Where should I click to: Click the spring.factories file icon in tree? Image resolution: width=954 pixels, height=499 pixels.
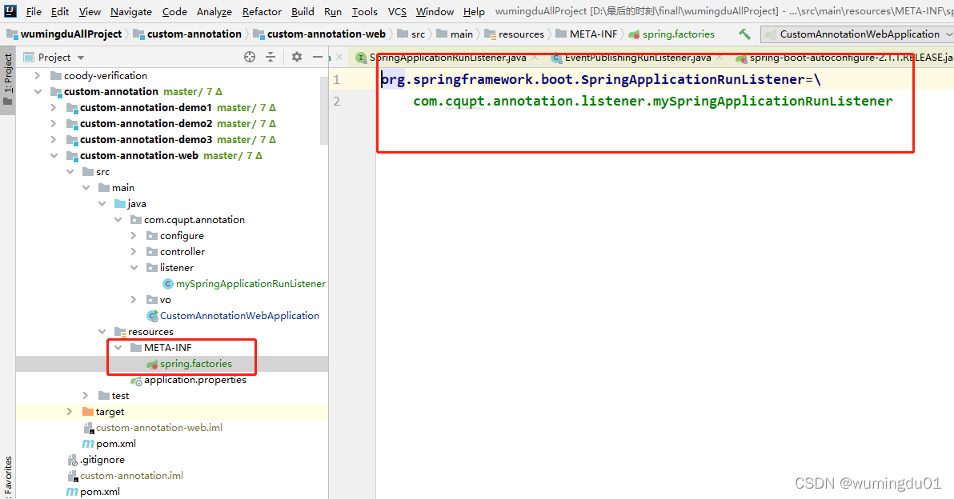152,364
